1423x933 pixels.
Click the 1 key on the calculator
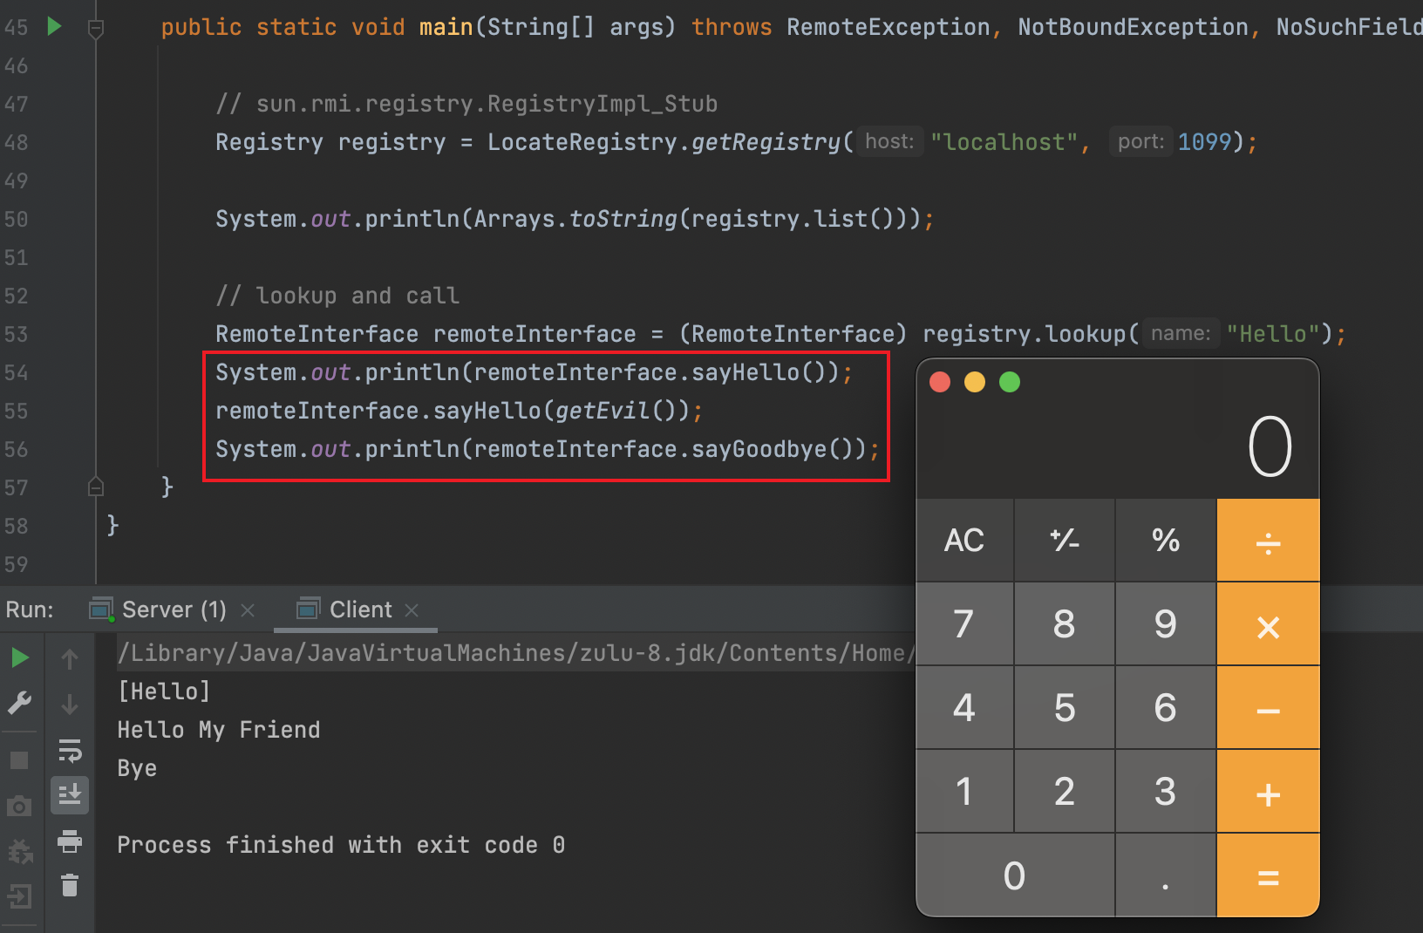click(964, 792)
